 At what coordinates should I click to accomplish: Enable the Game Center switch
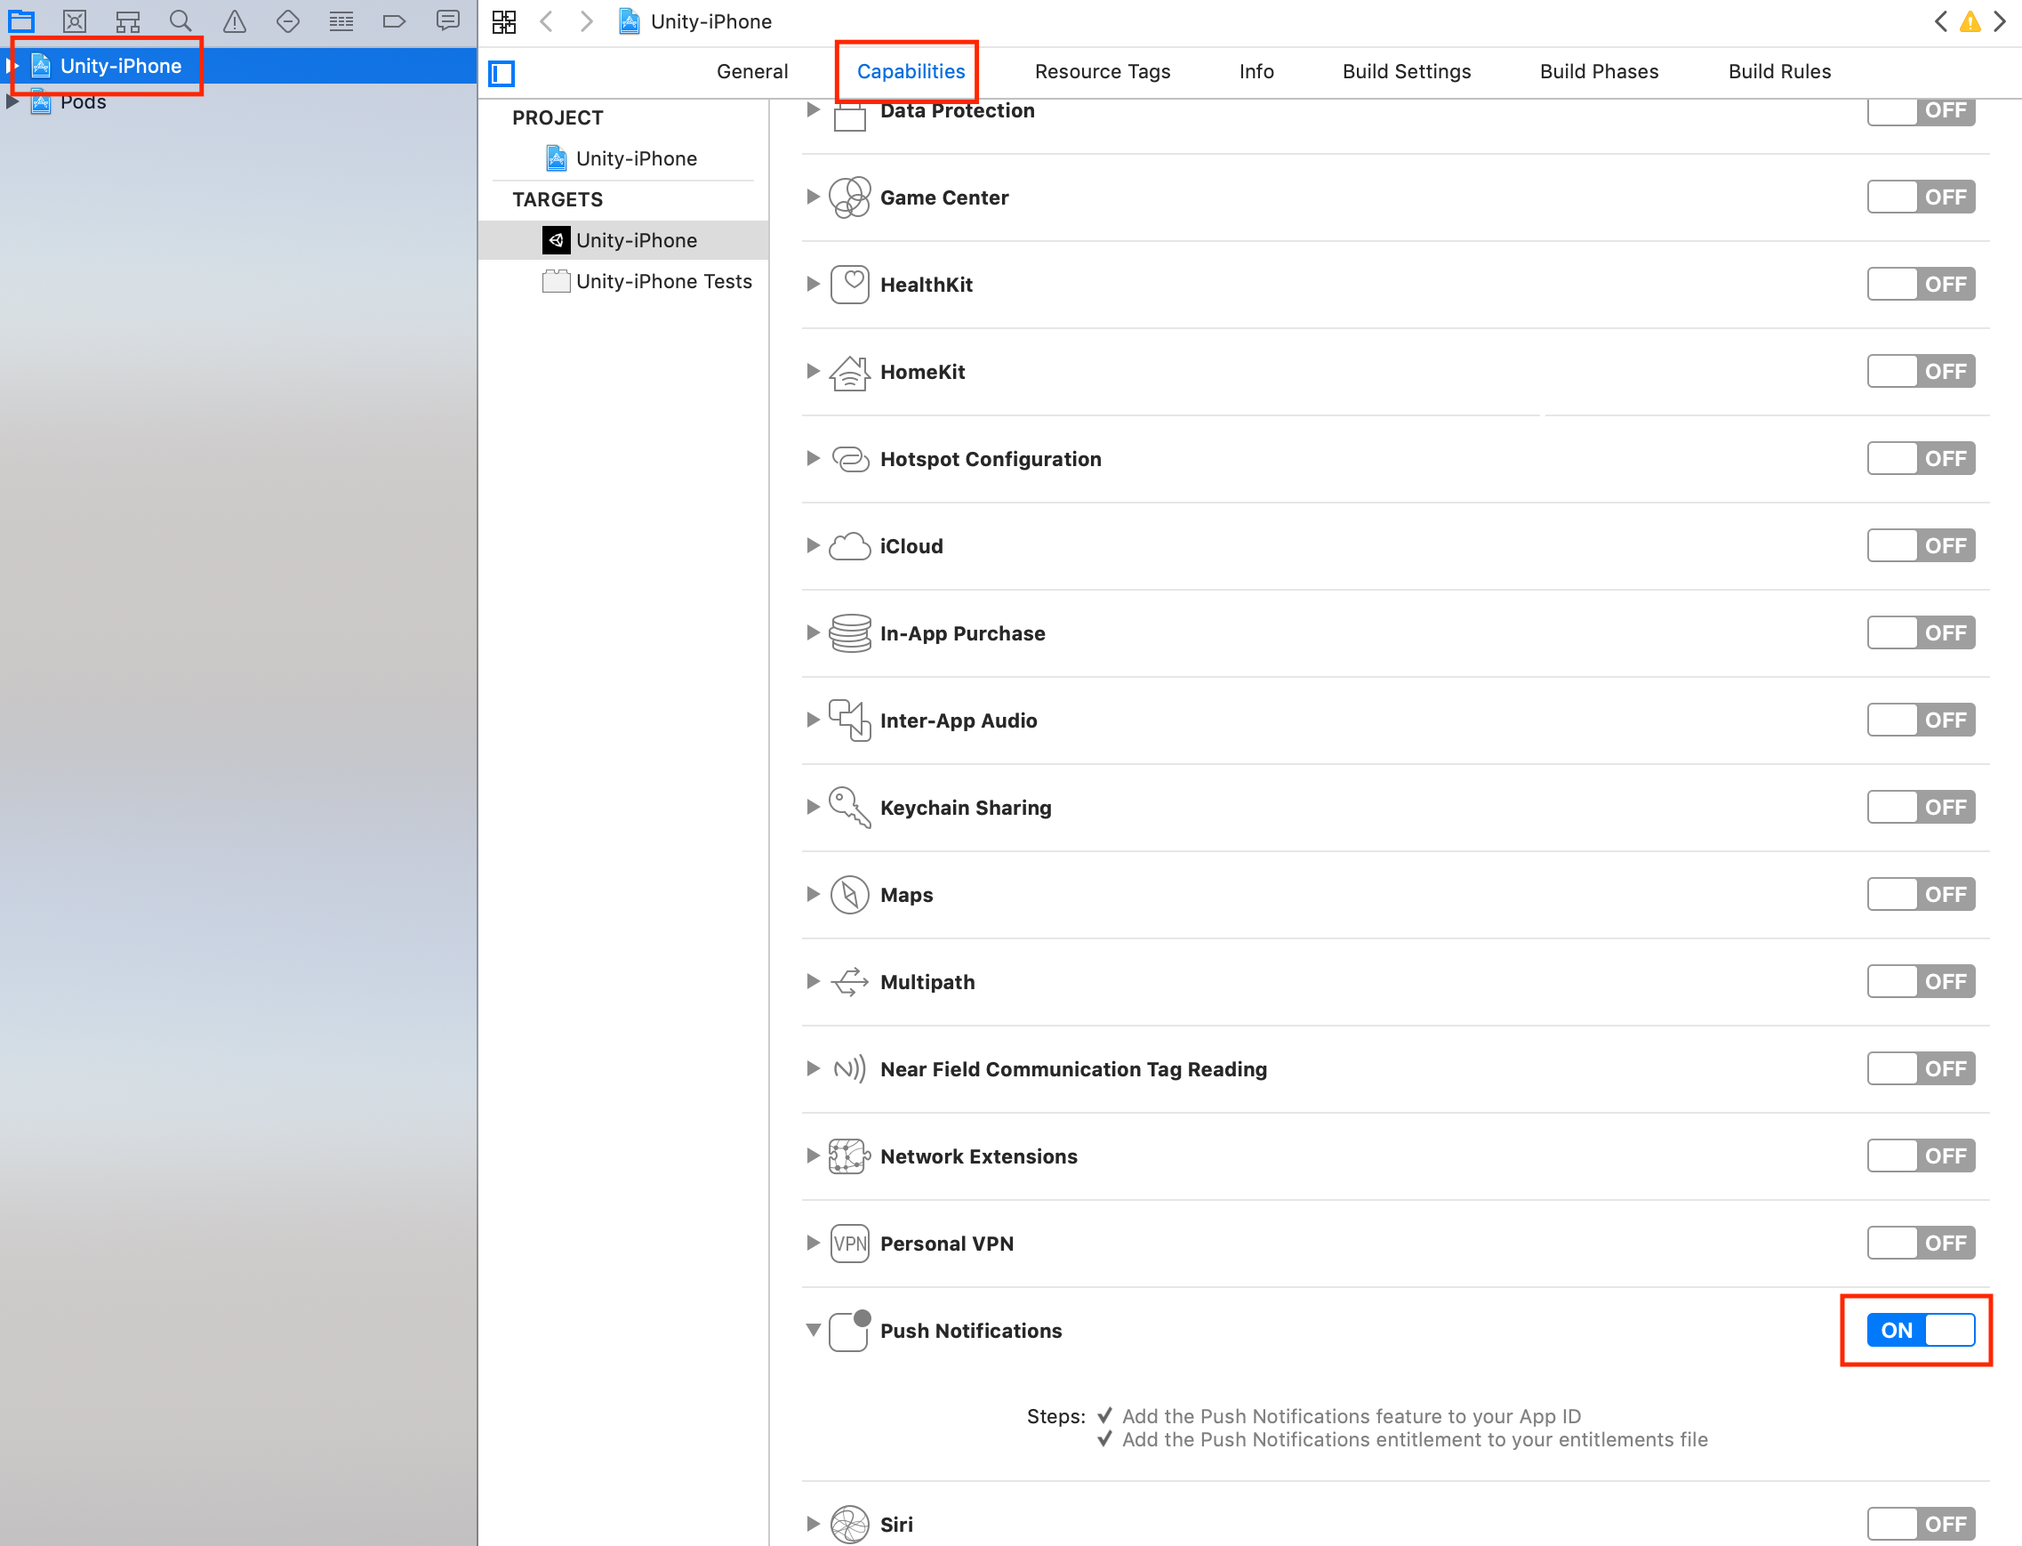click(1920, 197)
